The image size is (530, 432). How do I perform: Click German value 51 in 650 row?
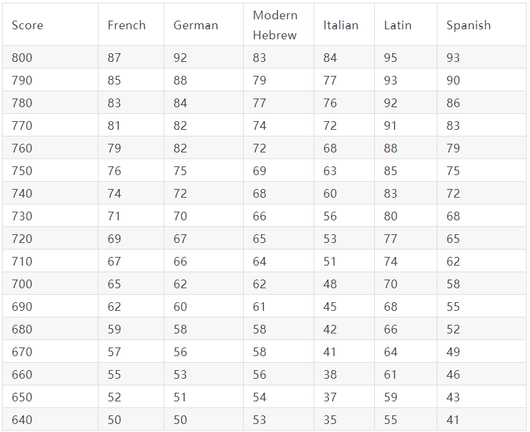click(180, 397)
